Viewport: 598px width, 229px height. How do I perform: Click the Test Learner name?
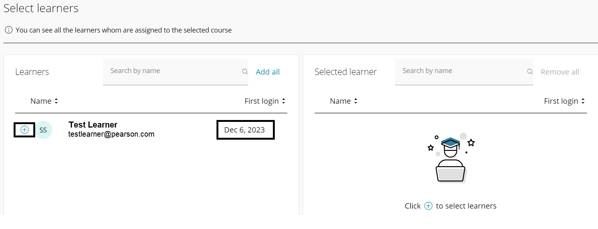point(93,125)
